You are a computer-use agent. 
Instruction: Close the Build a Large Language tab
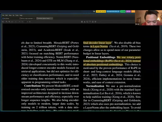pos(35,18)
